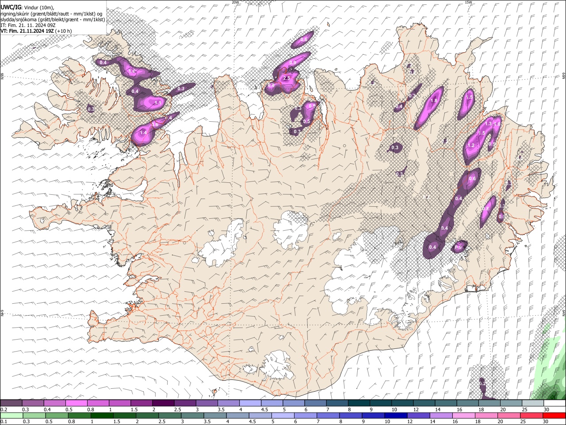Click the 20W longitude label
Screen dimensions: 566x425
tap(235, 2)
